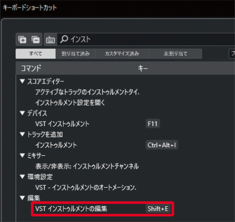Toggle the keyboard key search icon

click(50, 39)
